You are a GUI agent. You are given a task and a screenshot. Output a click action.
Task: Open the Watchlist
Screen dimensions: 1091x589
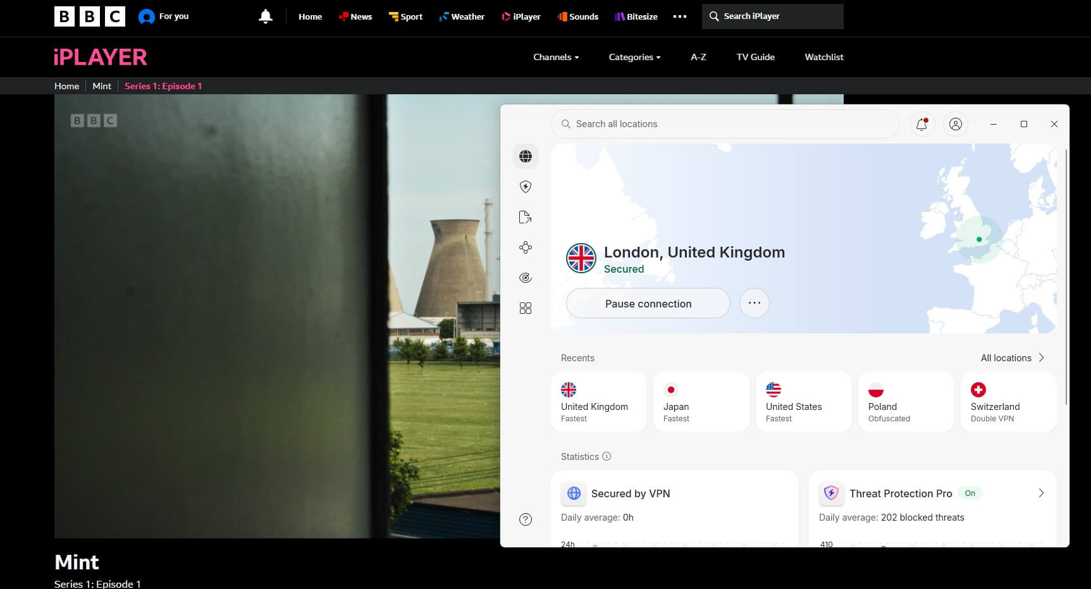pos(824,57)
